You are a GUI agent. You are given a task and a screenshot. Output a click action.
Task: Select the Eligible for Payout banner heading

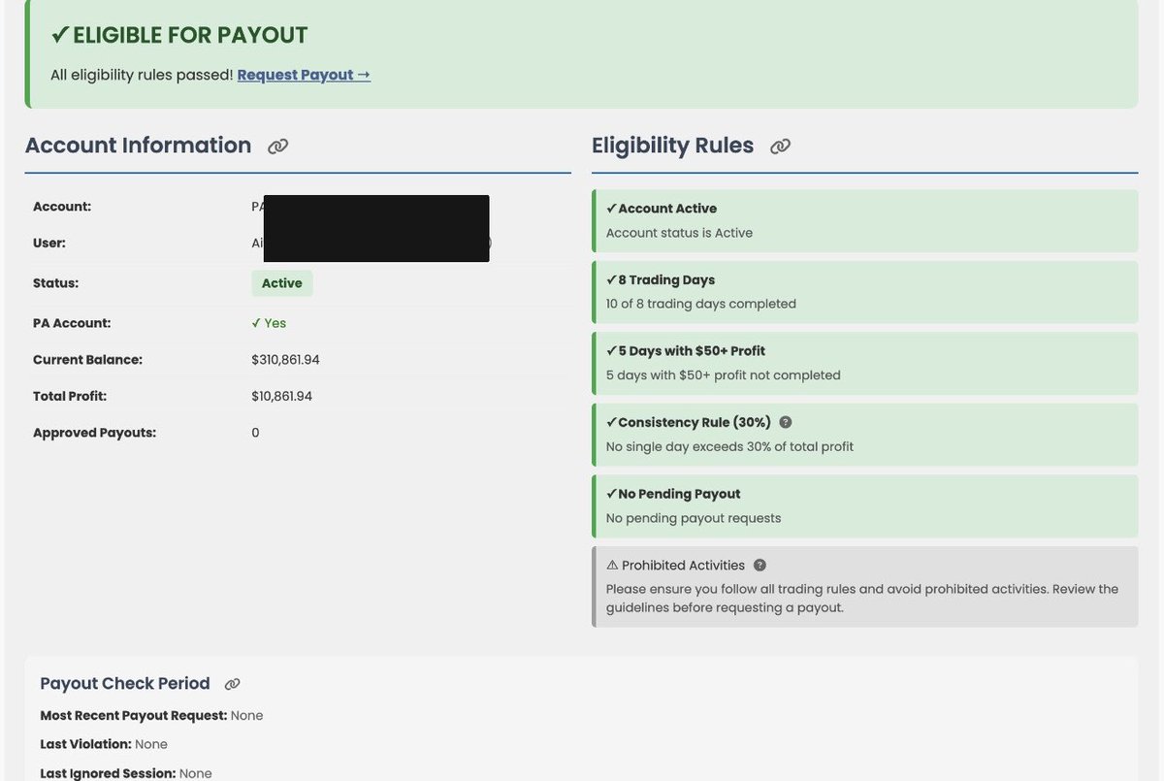point(179,35)
